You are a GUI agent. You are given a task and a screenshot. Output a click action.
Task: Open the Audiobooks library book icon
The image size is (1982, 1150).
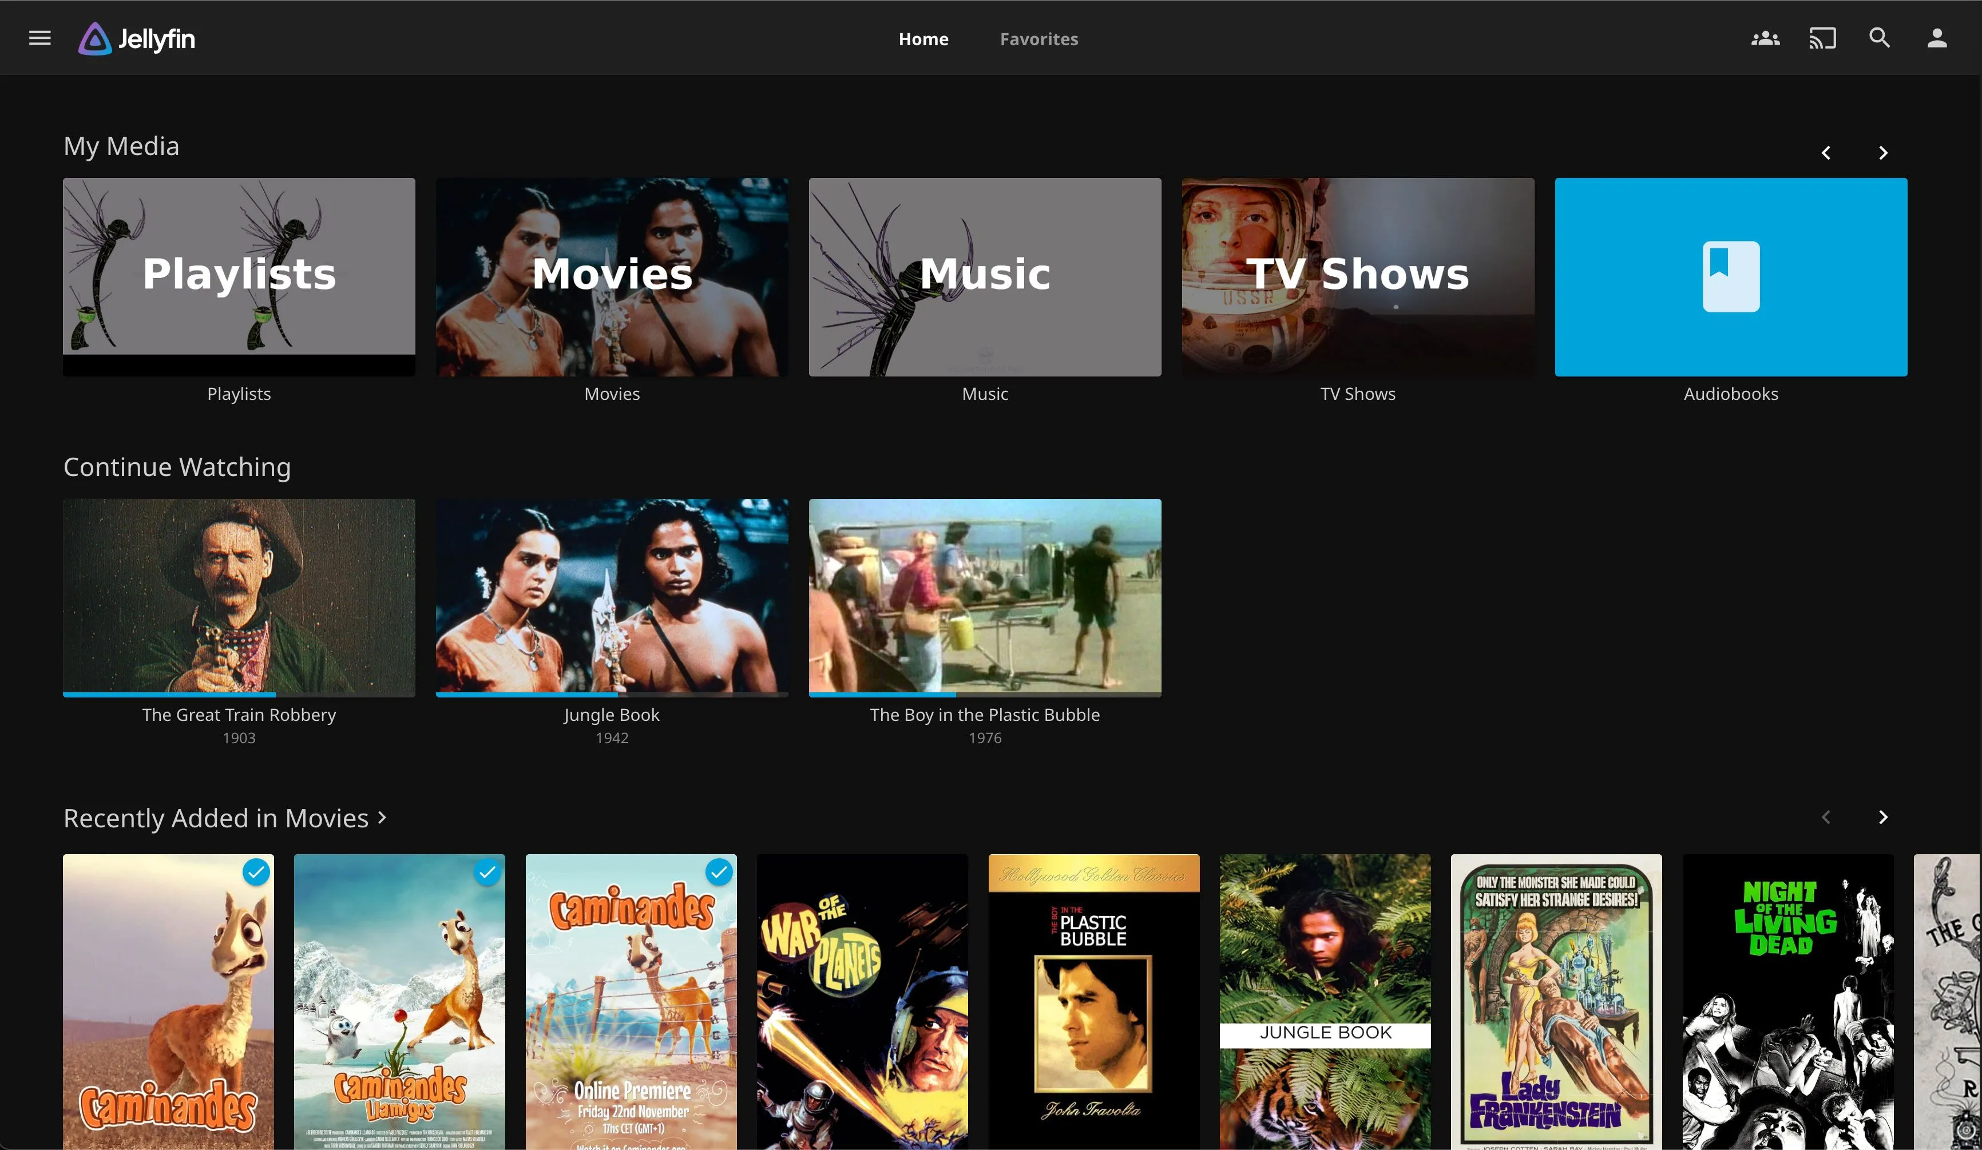(x=1730, y=276)
